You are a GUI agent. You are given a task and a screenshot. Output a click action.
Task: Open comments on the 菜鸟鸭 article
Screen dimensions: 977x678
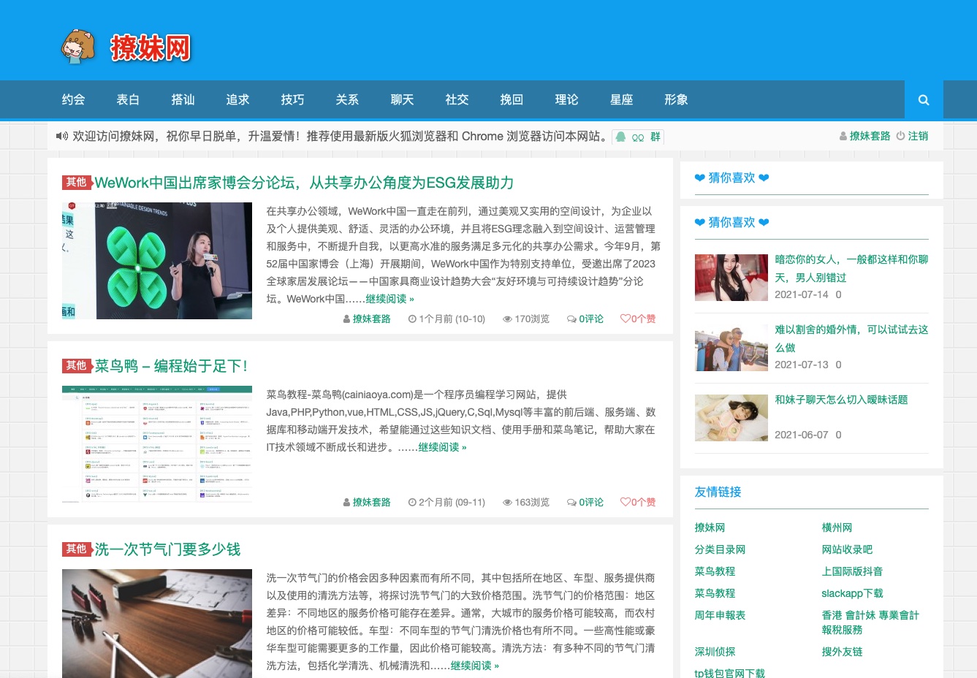[x=585, y=502]
